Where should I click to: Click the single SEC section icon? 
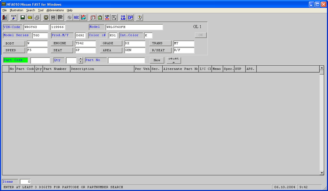pos(53,18)
